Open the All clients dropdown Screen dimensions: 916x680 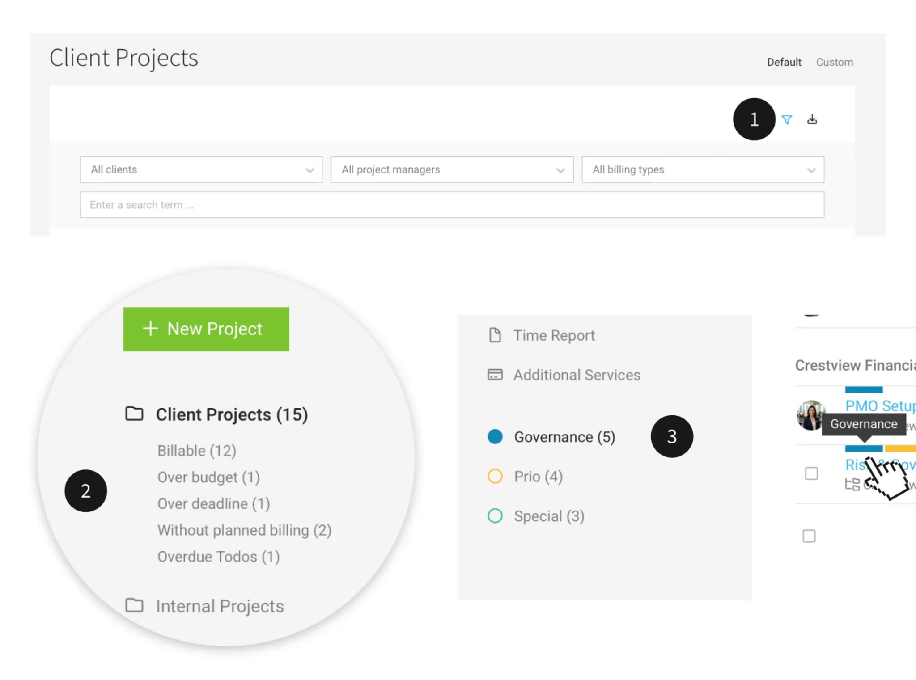[x=201, y=169]
